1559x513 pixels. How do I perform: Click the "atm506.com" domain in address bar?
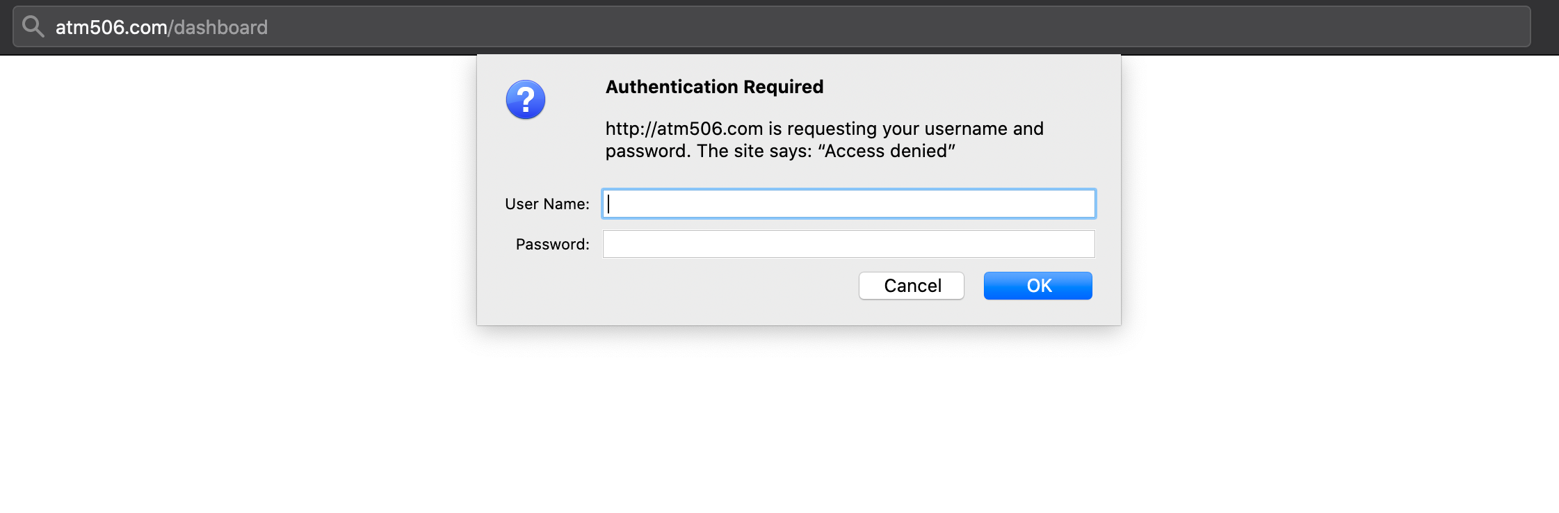(111, 27)
